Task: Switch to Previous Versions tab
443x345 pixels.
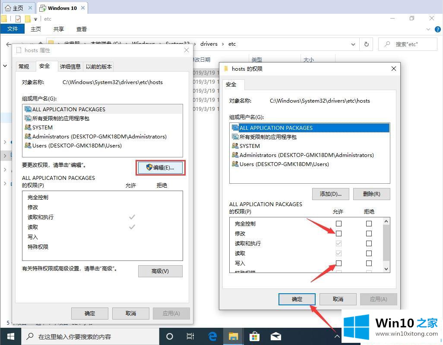Action: [98, 66]
